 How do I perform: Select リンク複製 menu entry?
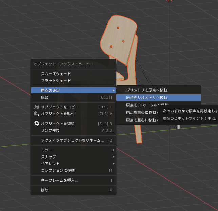point(73,130)
